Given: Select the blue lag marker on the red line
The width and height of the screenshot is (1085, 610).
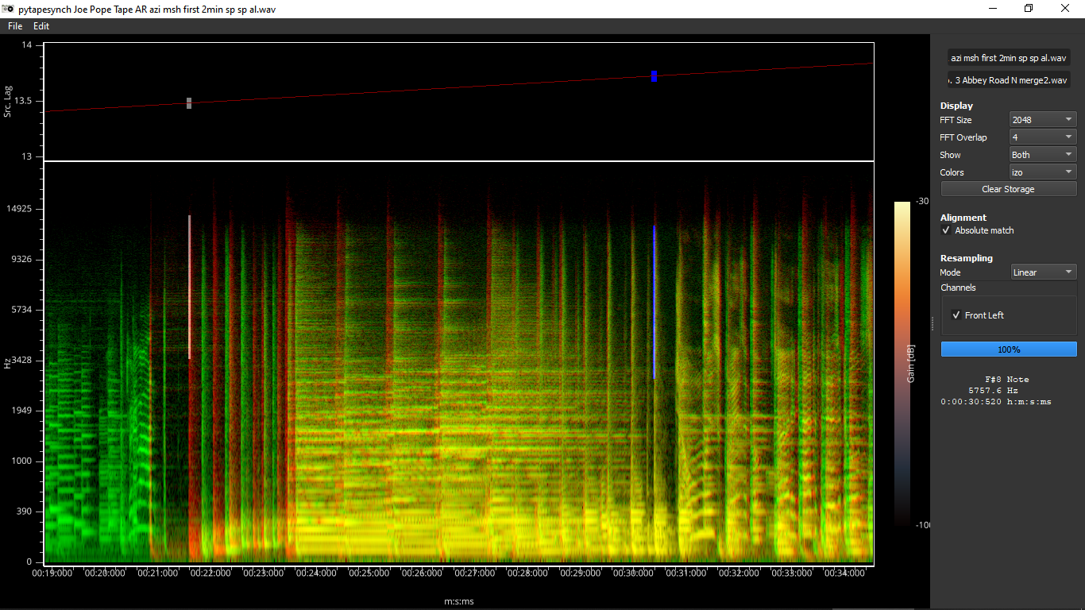Looking at the screenshot, I should 654,76.
